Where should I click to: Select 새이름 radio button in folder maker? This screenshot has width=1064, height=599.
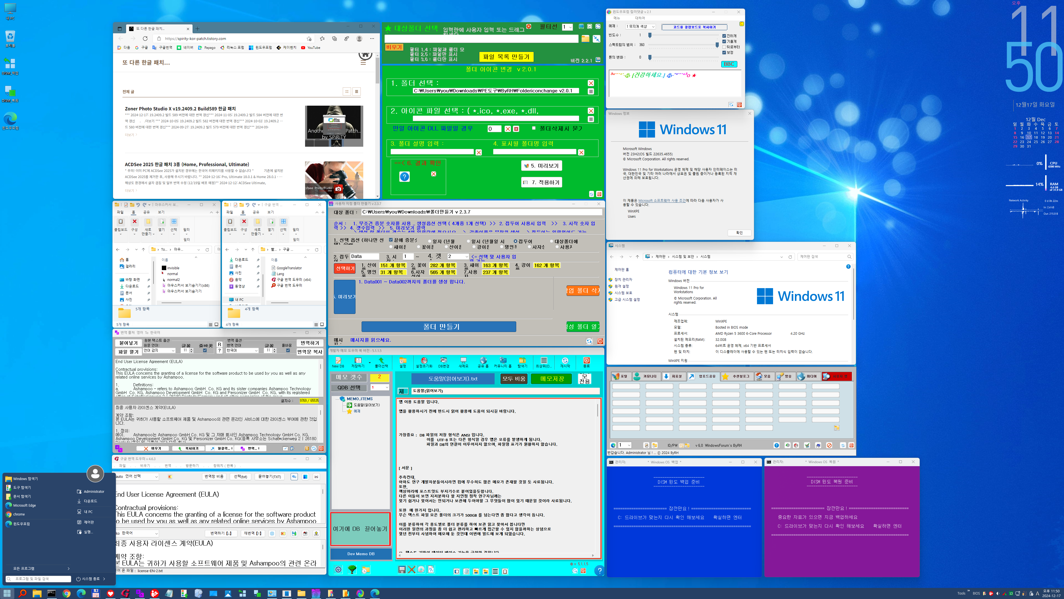click(x=391, y=247)
